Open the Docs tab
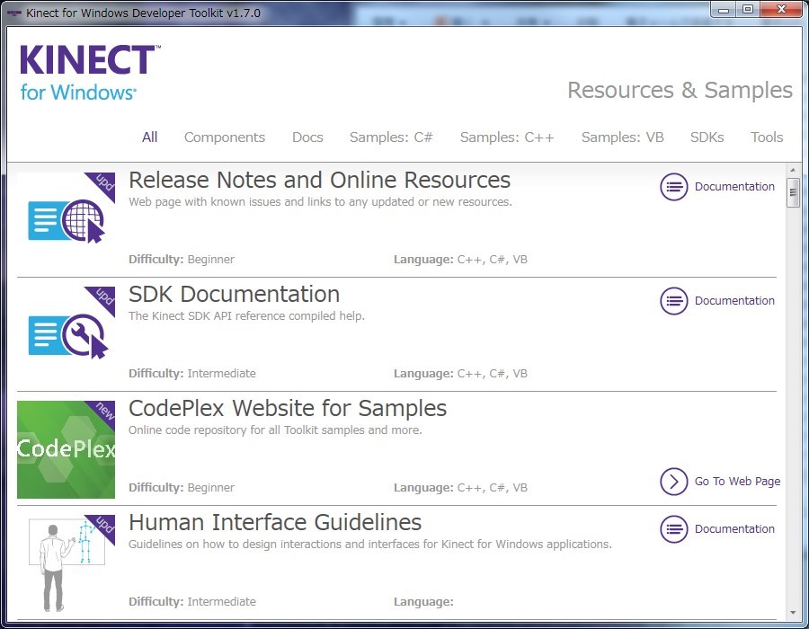 point(307,137)
